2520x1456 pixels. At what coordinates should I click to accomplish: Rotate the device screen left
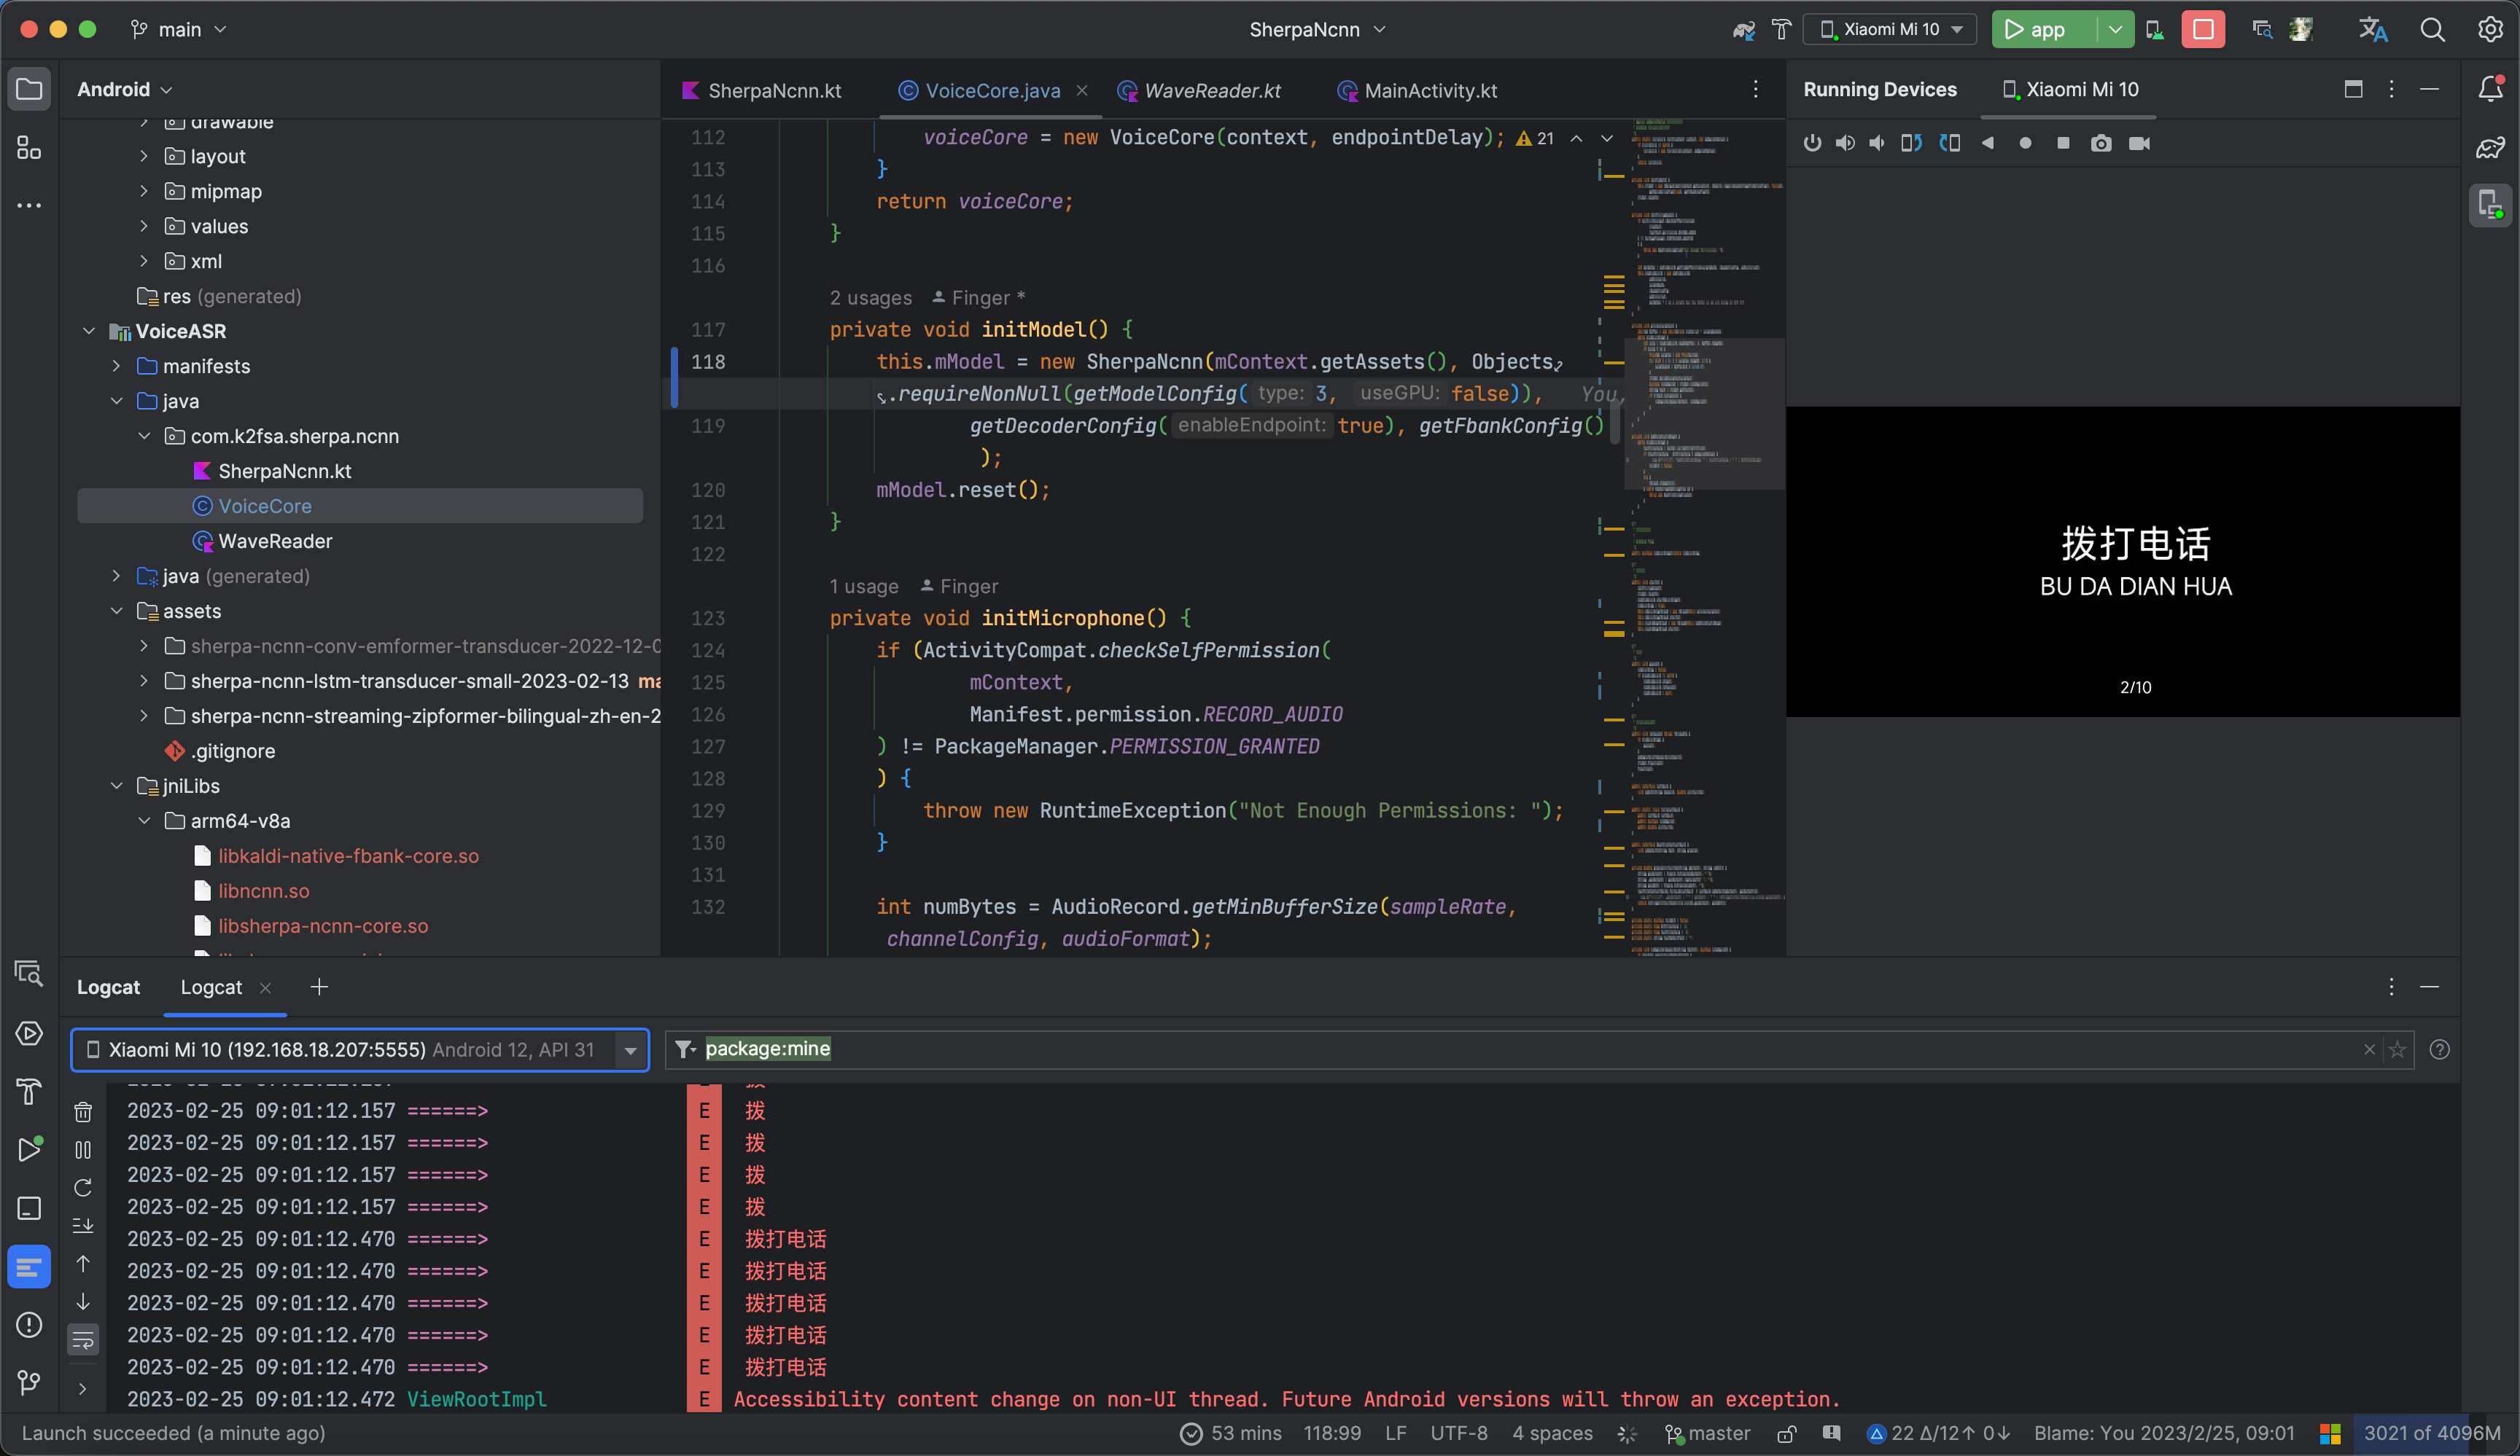click(x=1911, y=143)
